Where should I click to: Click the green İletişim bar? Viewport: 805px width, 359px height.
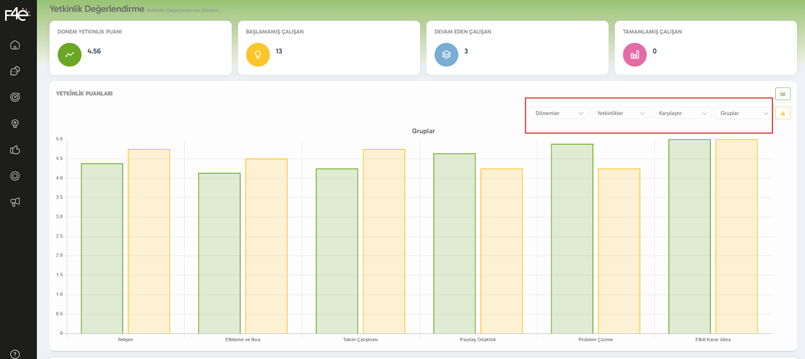click(102, 248)
